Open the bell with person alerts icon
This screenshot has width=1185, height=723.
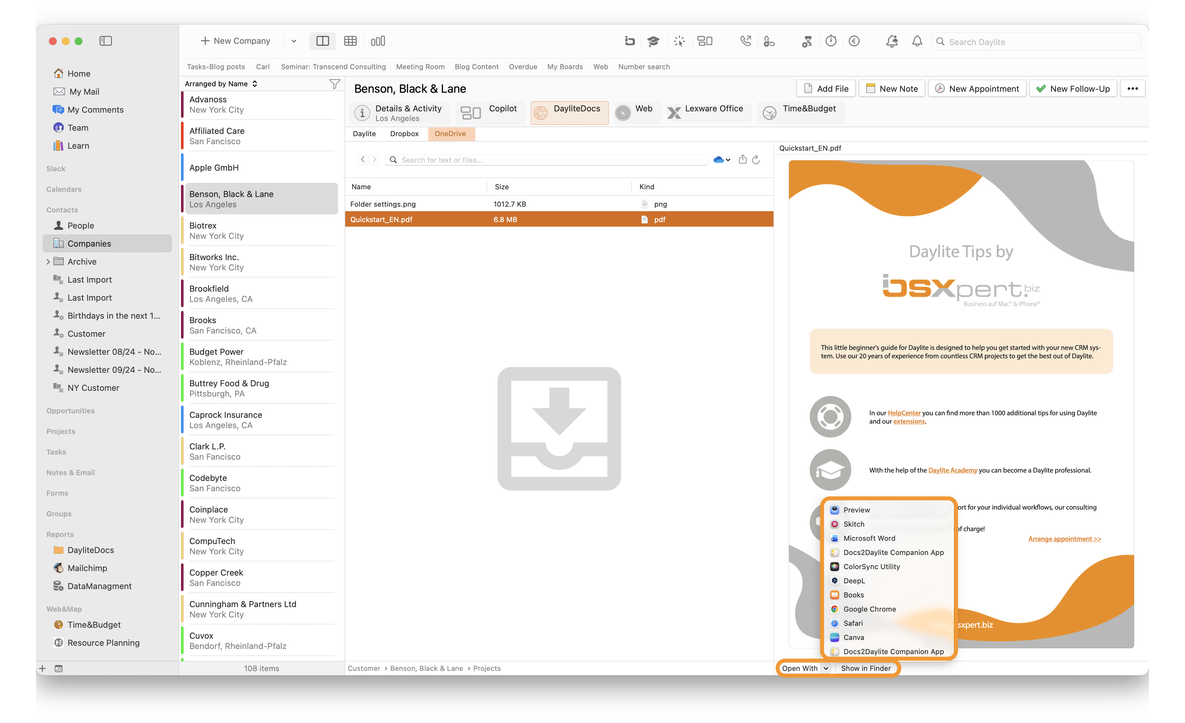click(x=892, y=41)
